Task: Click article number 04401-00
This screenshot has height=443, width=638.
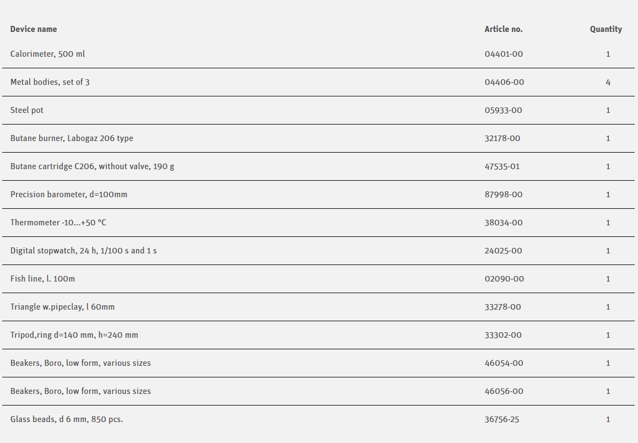Action: (504, 54)
